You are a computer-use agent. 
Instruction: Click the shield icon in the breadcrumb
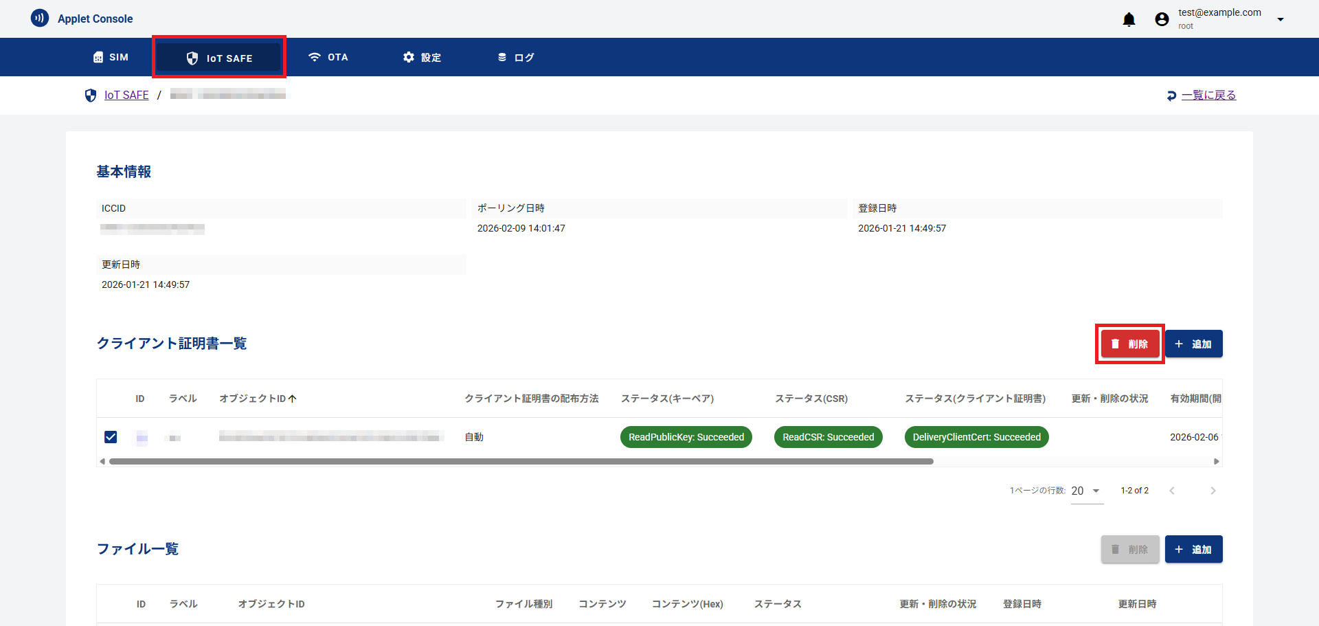pos(90,95)
